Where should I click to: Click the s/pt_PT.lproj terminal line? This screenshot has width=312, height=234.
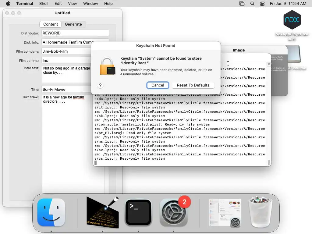[133, 133]
